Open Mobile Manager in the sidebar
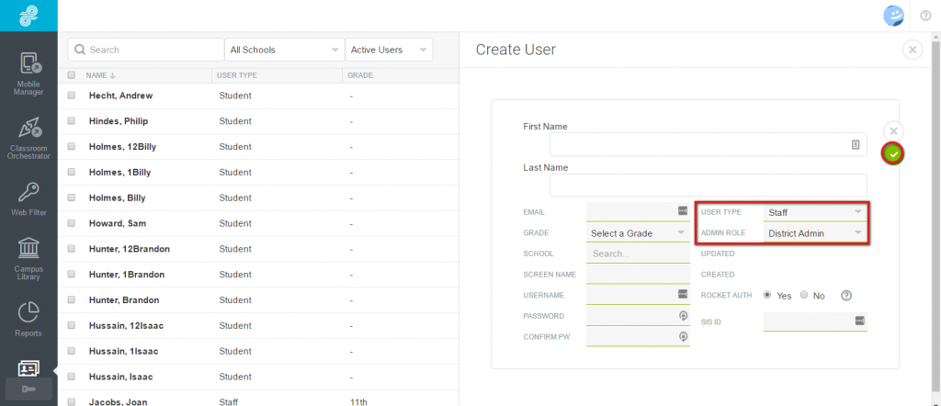 28,73
